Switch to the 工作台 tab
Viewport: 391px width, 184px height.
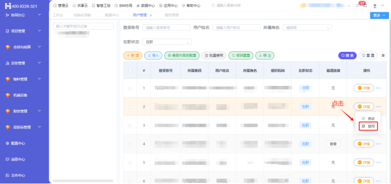click(57, 15)
